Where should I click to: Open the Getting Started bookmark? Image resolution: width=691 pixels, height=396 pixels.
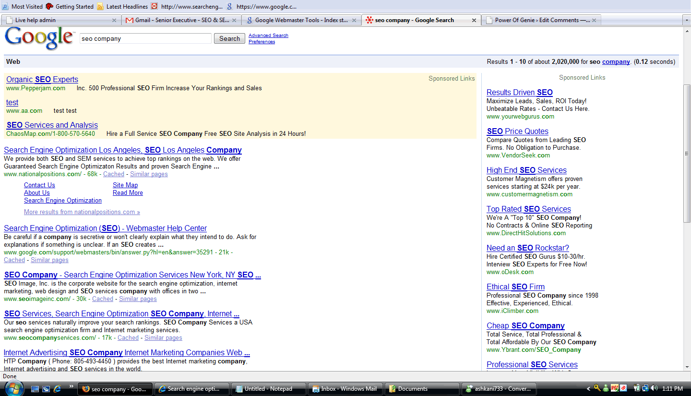coord(70,6)
